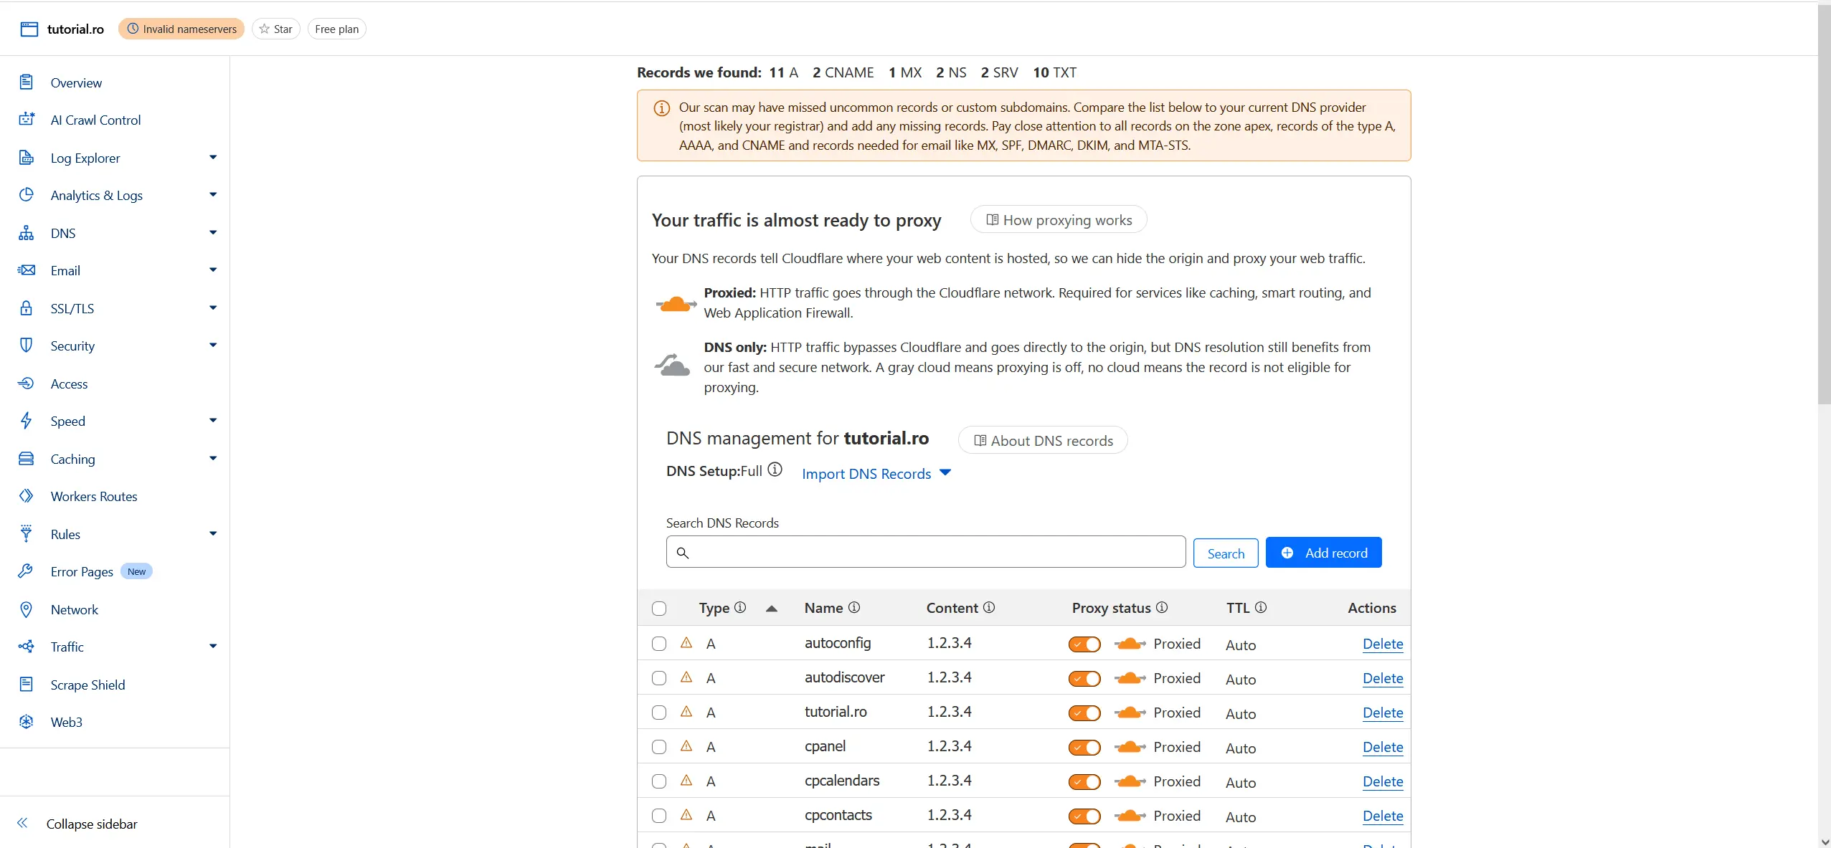Click the Overview sidebar icon
The image size is (1831, 848).
pos(27,82)
